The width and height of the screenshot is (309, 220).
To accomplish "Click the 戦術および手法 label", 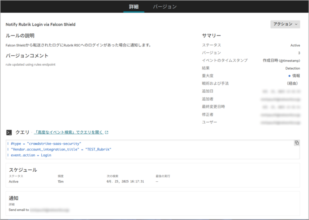I will point(215,84).
